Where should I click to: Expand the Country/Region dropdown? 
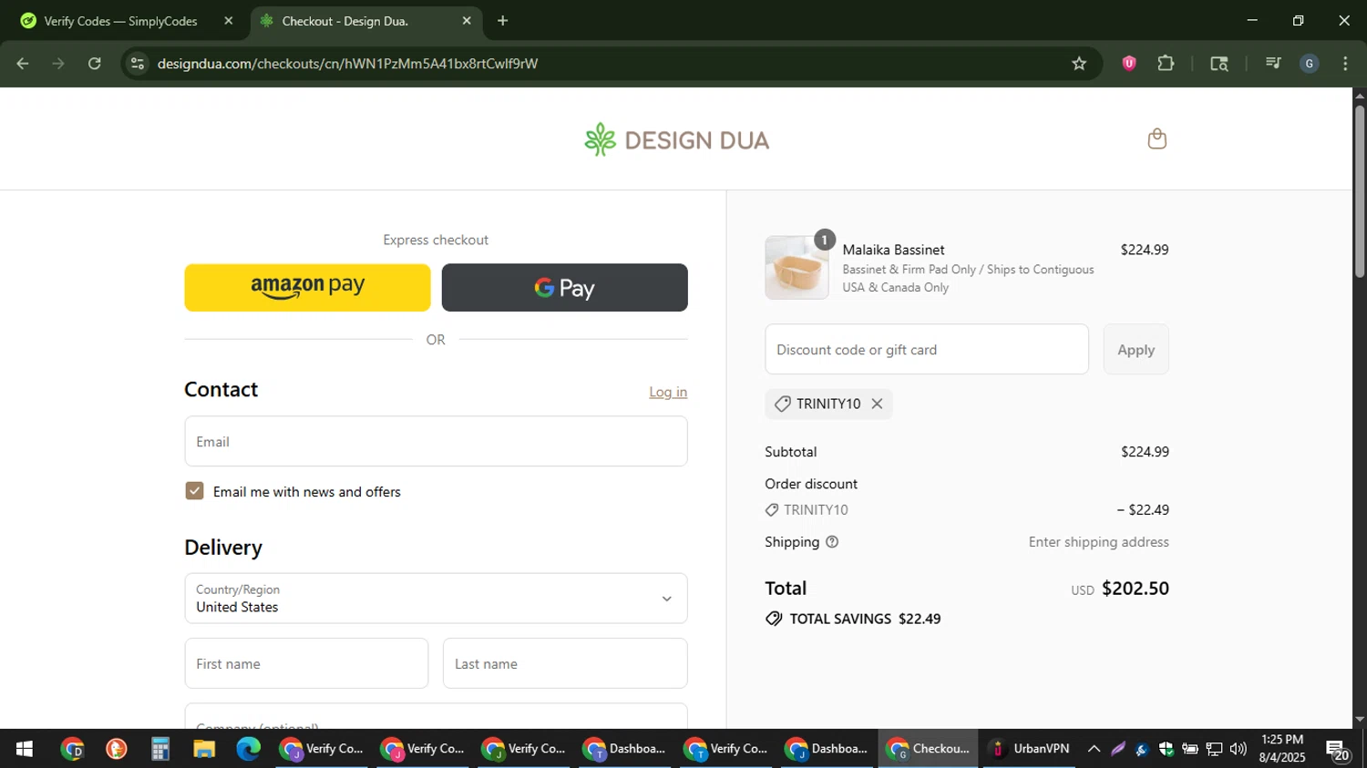click(436, 599)
